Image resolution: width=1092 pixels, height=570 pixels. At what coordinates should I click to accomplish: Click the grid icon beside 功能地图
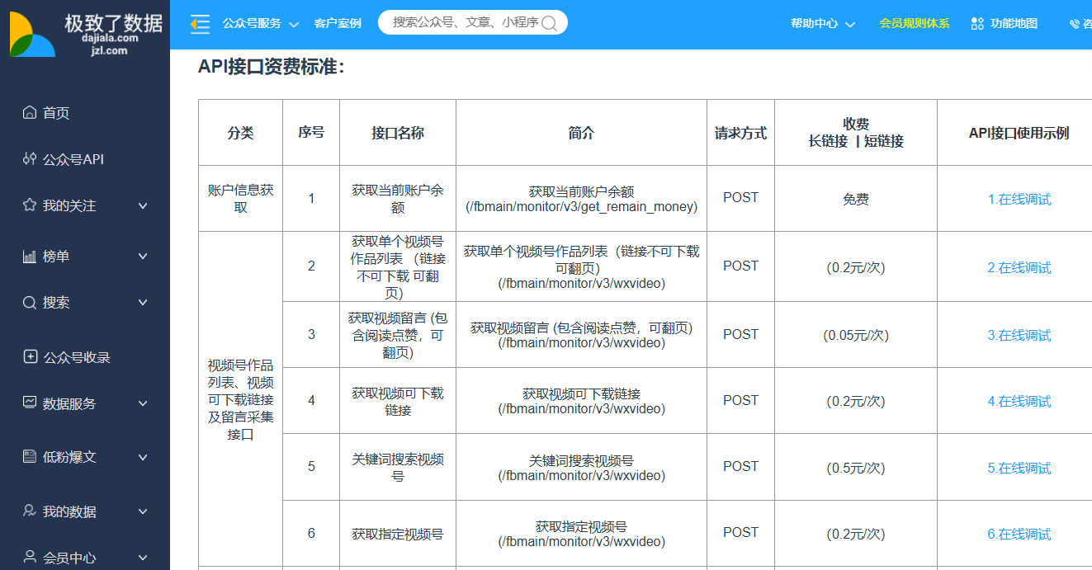(x=977, y=24)
